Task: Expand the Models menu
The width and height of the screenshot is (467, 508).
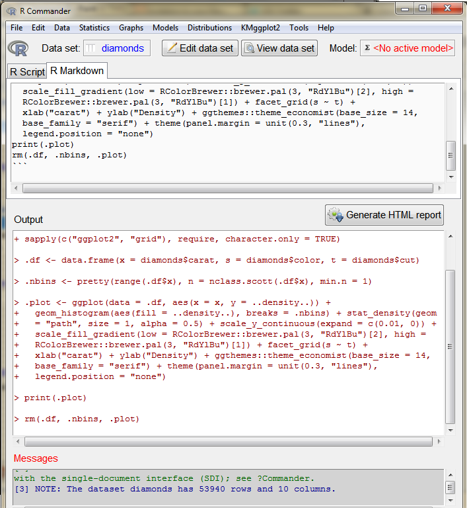Action: click(x=165, y=28)
